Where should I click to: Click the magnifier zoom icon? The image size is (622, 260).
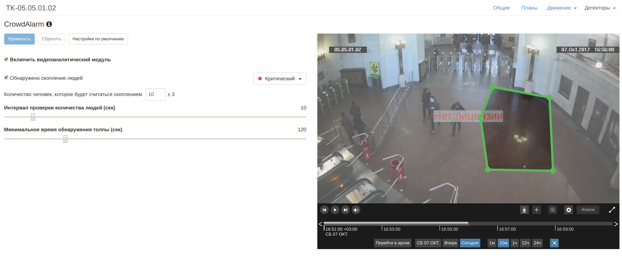pos(553,210)
